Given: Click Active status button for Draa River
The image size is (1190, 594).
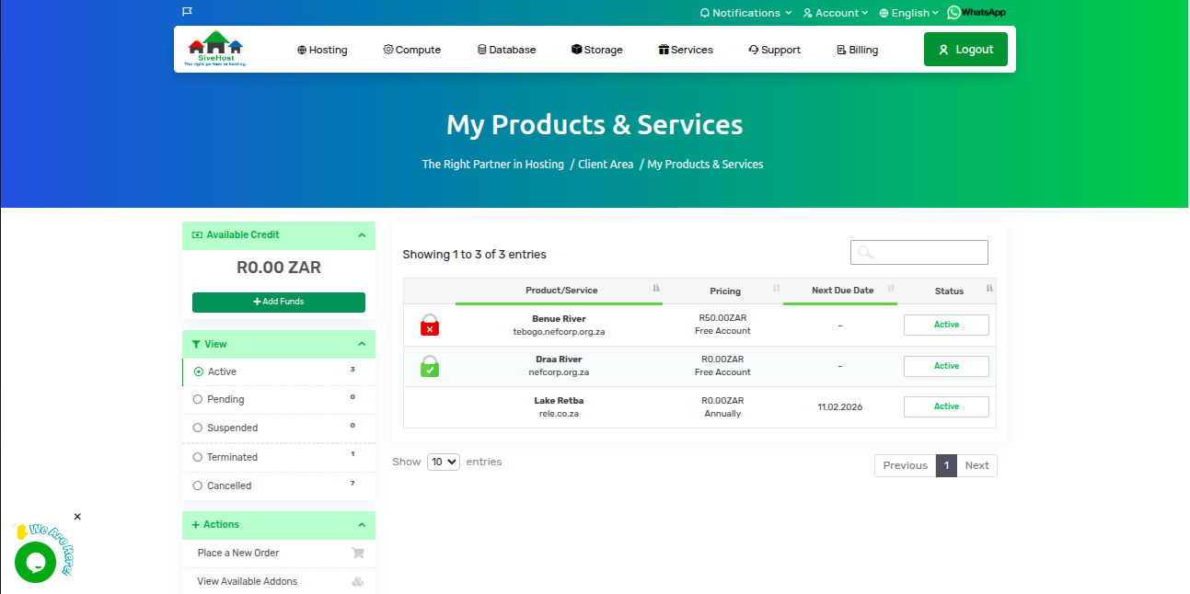Looking at the screenshot, I should 946,366.
